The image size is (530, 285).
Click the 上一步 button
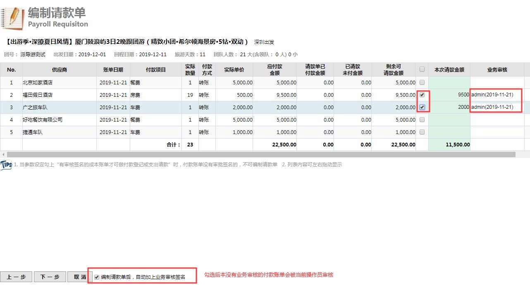click(x=16, y=277)
